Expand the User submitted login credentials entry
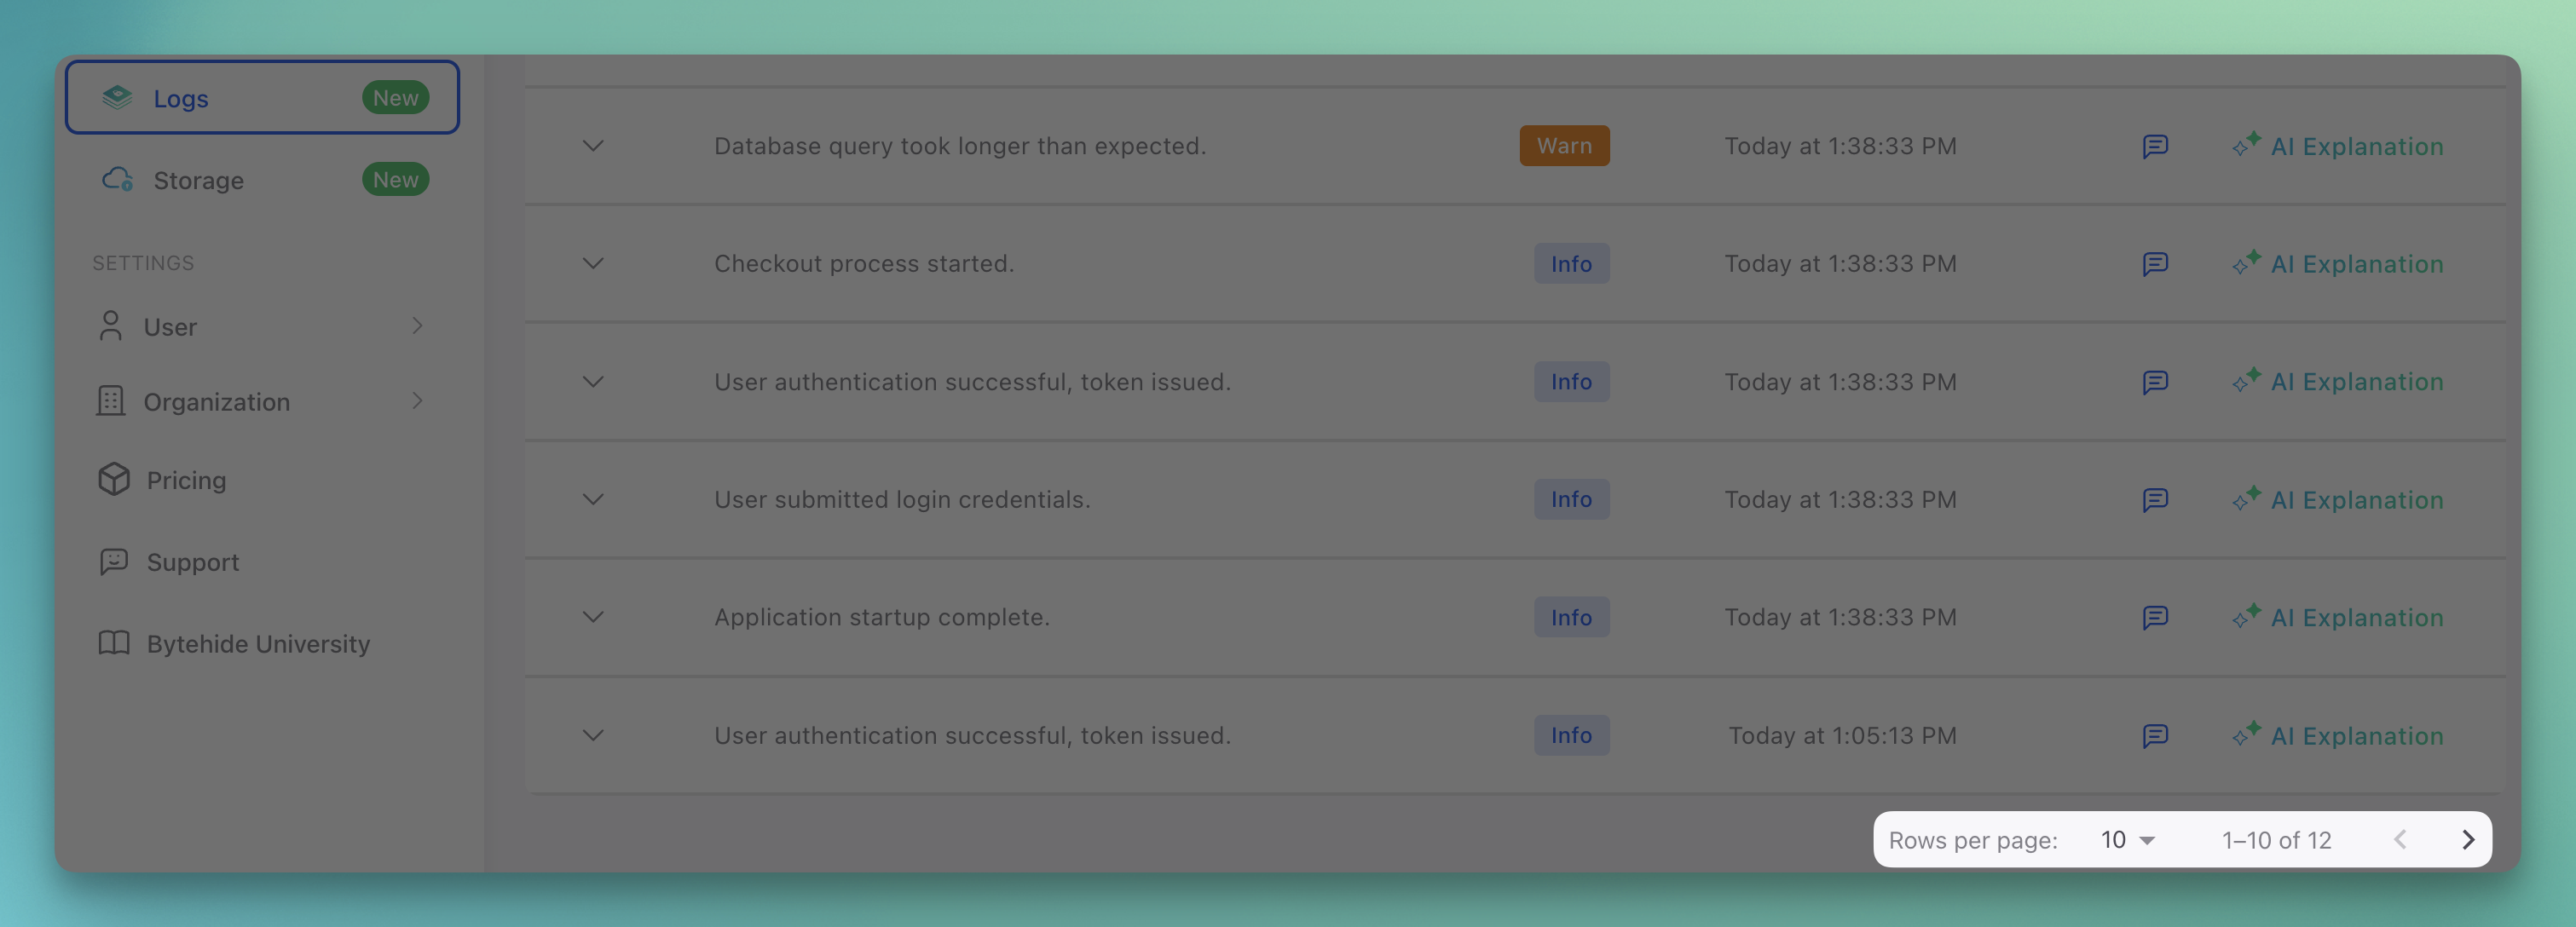This screenshot has height=927, width=2576. (592, 499)
